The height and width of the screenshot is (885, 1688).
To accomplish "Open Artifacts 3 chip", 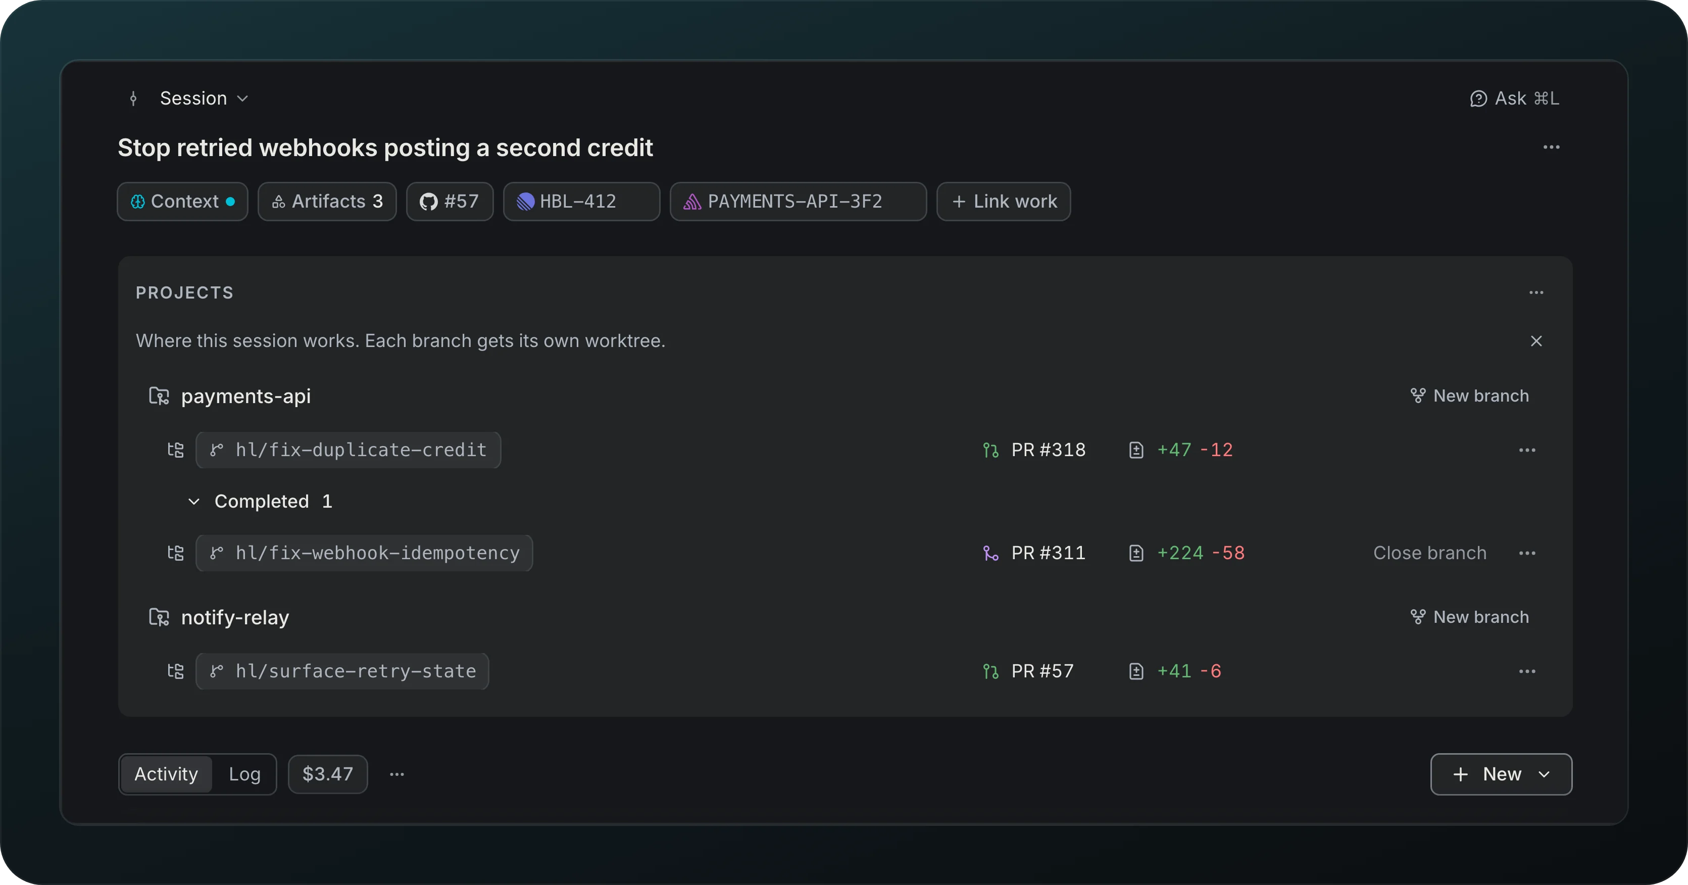I will pos(327,201).
